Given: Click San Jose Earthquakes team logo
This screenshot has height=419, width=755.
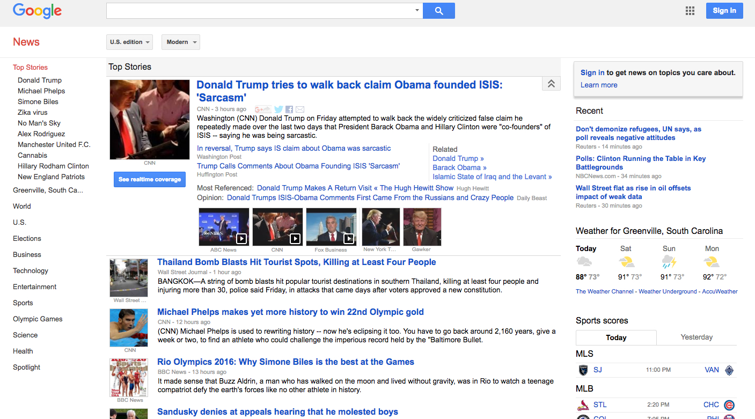Looking at the screenshot, I should 583,370.
